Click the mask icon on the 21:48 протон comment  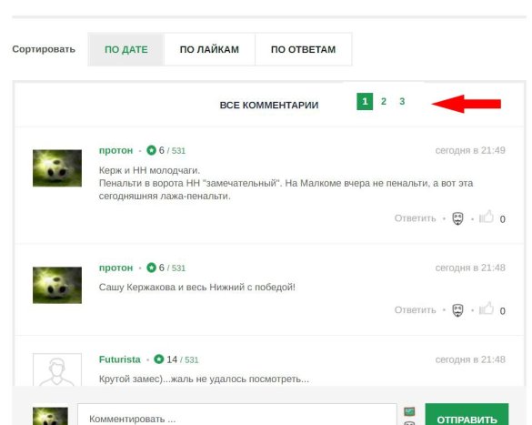pos(457,310)
